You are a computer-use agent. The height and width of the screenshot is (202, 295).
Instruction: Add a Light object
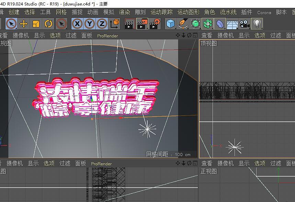tap(257, 24)
